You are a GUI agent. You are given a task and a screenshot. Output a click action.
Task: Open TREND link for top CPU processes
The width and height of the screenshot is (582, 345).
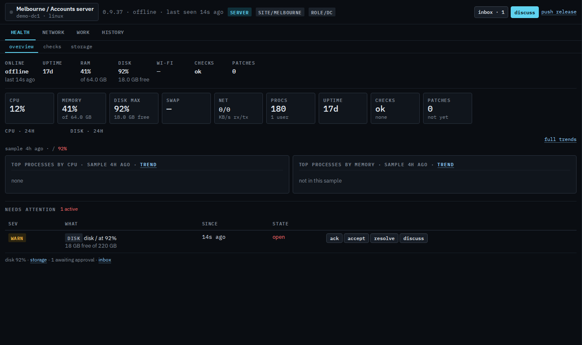148,165
